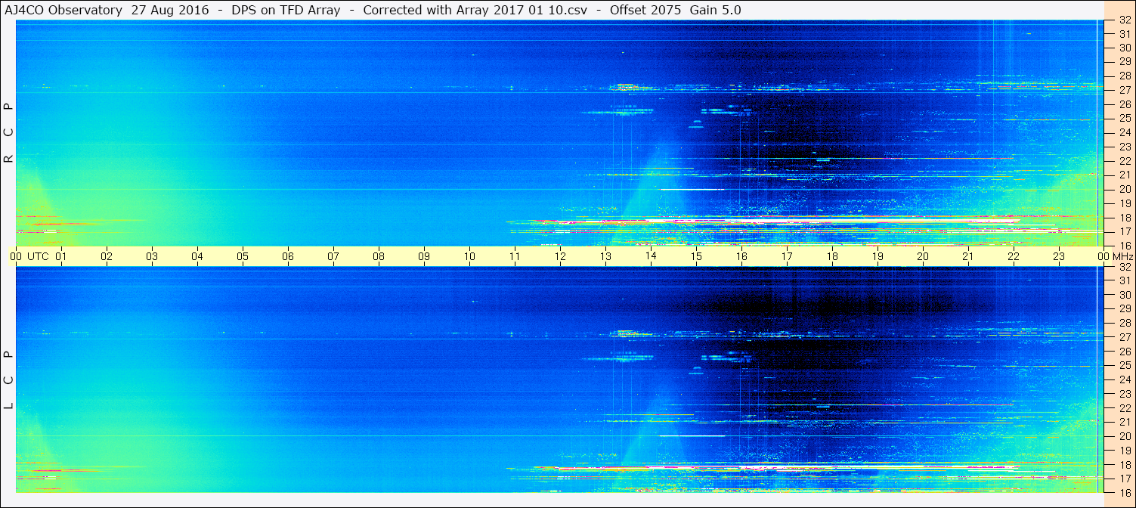
Task: Click the AJ4CO Observatory title text
Action: pyautogui.click(x=62, y=10)
